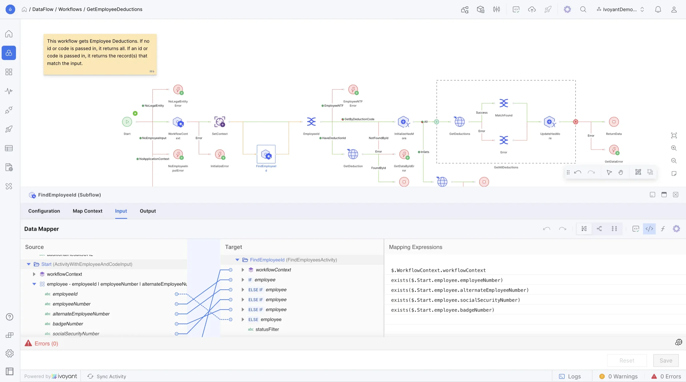Image resolution: width=686 pixels, height=382 pixels.
Task: Select the FindEmployeeId subflow node
Action: point(266,155)
